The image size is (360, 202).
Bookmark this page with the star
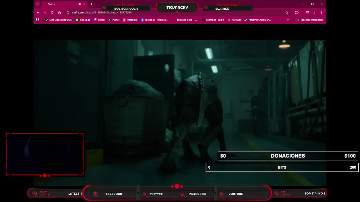[287, 13]
